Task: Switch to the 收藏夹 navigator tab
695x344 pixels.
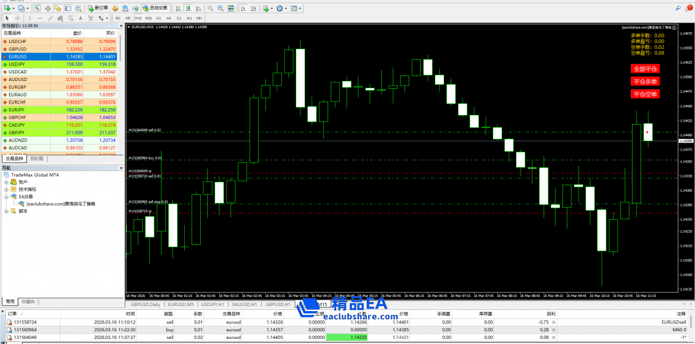Action: (28, 301)
